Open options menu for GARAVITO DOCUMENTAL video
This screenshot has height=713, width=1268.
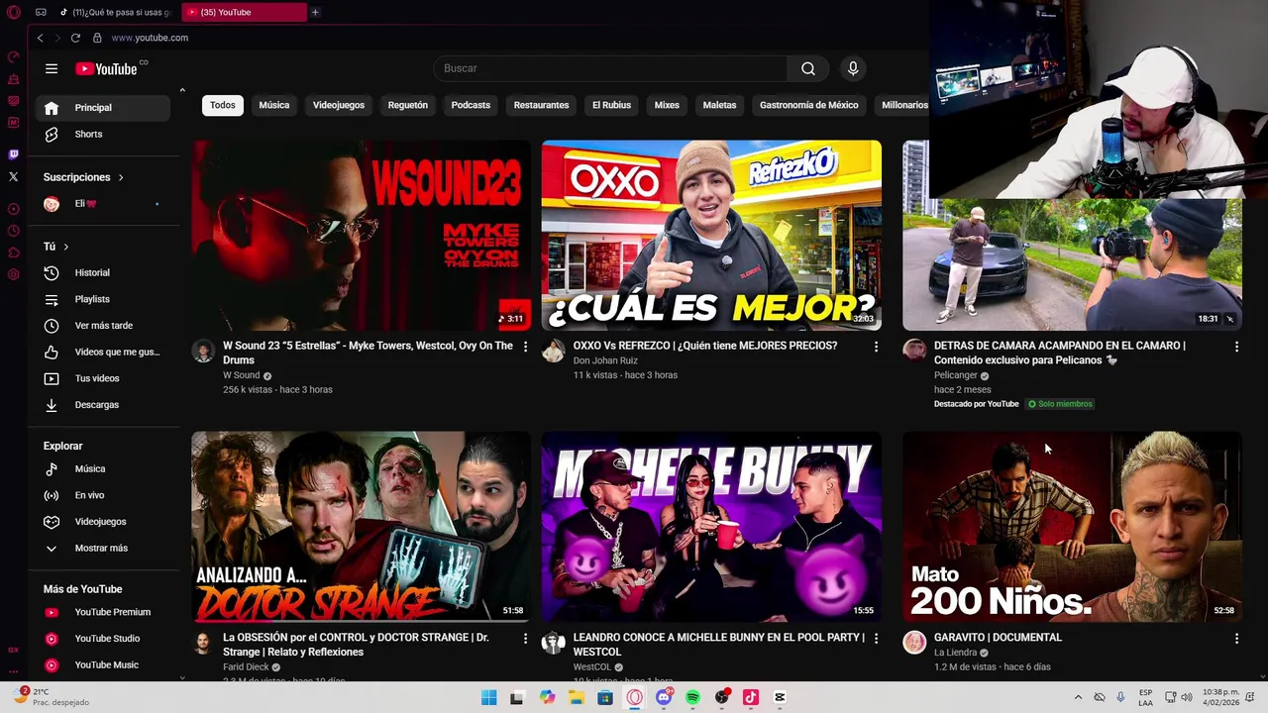1236,639
